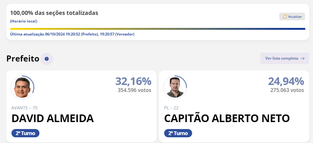This screenshot has width=313, height=143.
Task: Click the arrow in Ver lista completa
Action: 302,58
